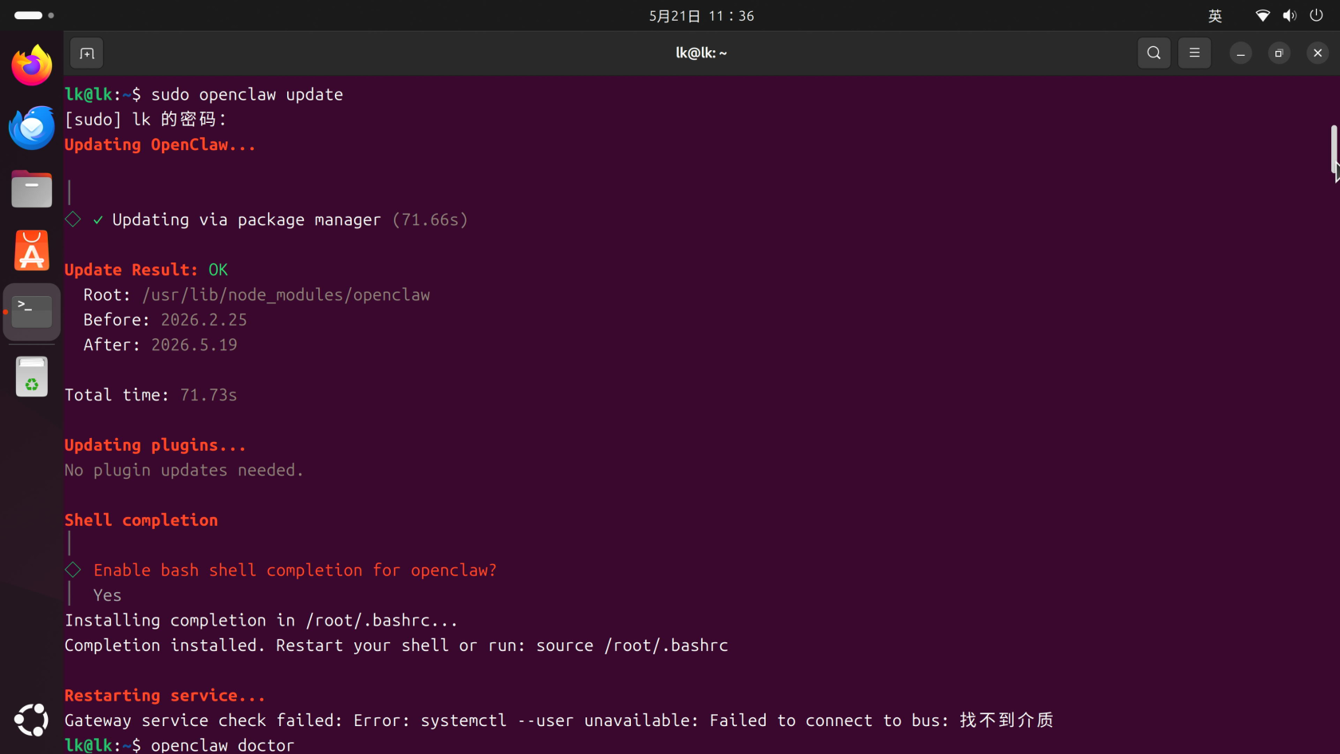Click 'Installing completion in /root/.bashrc...' line

pyautogui.click(x=262, y=620)
